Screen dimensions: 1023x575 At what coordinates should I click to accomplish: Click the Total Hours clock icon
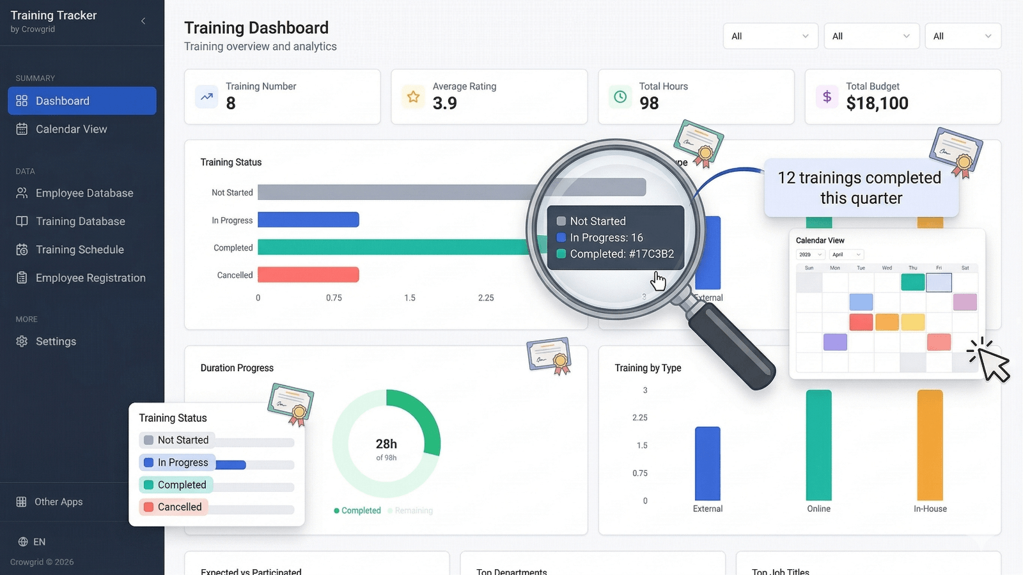[x=620, y=97]
